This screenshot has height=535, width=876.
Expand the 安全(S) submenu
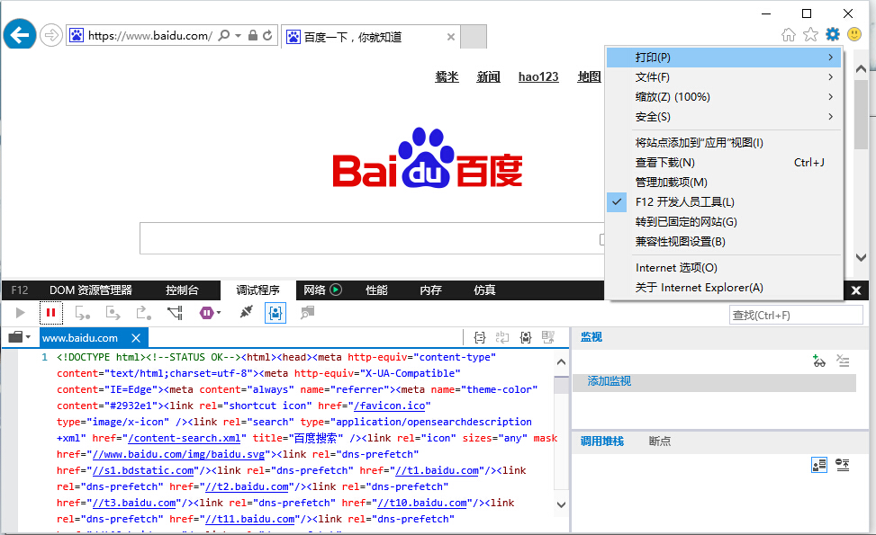click(724, 117)
